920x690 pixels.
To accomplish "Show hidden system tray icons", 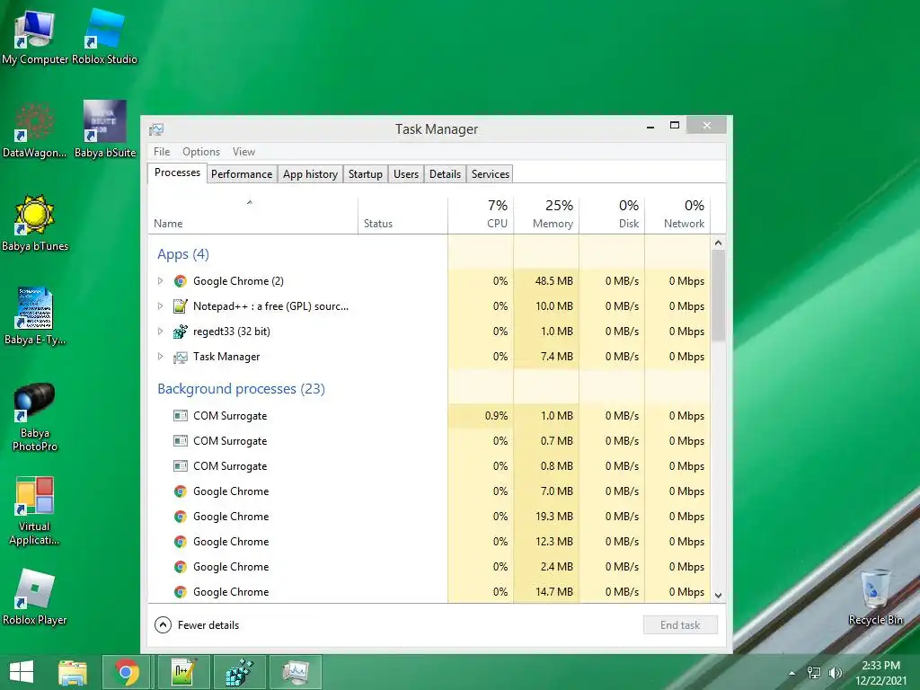I will tap(792, 673).
